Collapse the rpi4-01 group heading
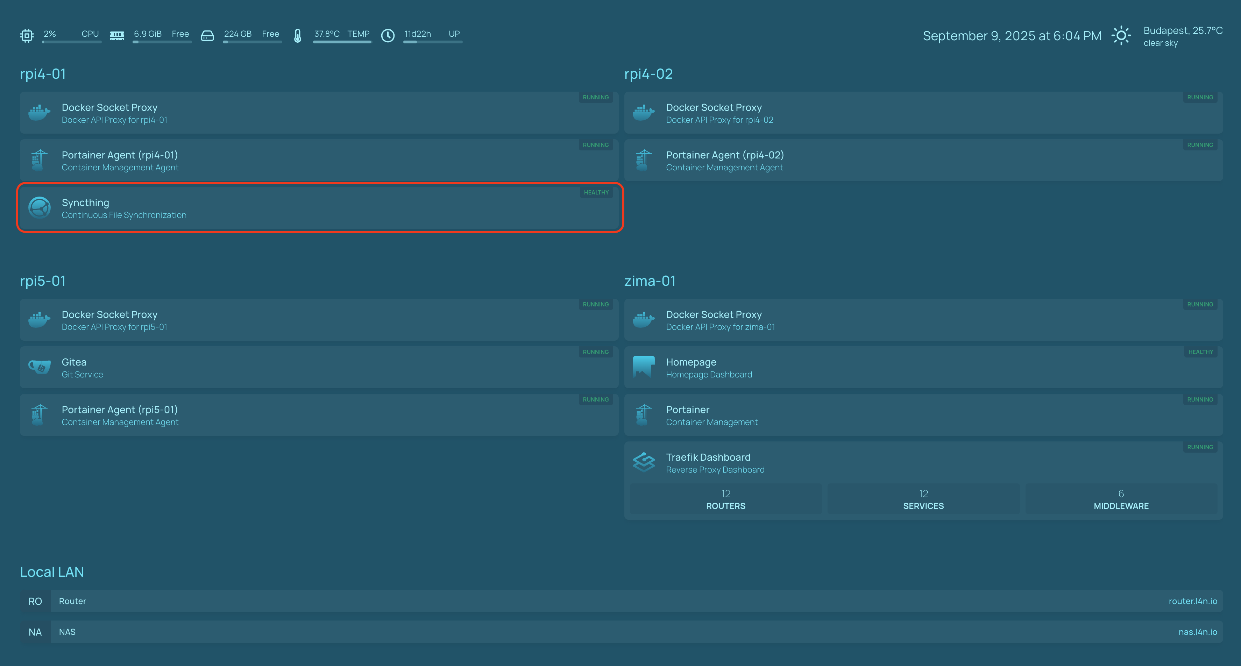The image size is (1241, 666). tap(43, 74)
